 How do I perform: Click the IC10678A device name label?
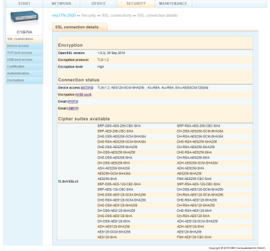click(24, 32)
